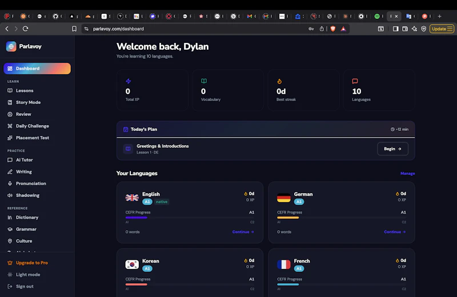Continue the English course
Viewport: 457px width, 297px height.
[243, 232]
